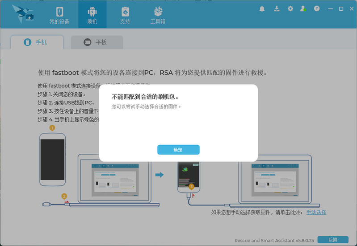This screenshot has width=357, height=246.
Task: Open settings gear icon
Action: pyautogui.click(x=290, y=8)
